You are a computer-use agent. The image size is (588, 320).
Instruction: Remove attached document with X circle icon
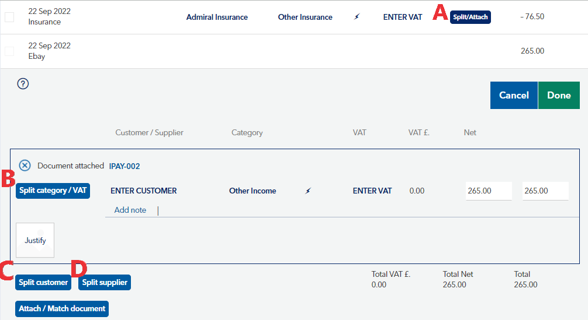[x=25, y=165]
